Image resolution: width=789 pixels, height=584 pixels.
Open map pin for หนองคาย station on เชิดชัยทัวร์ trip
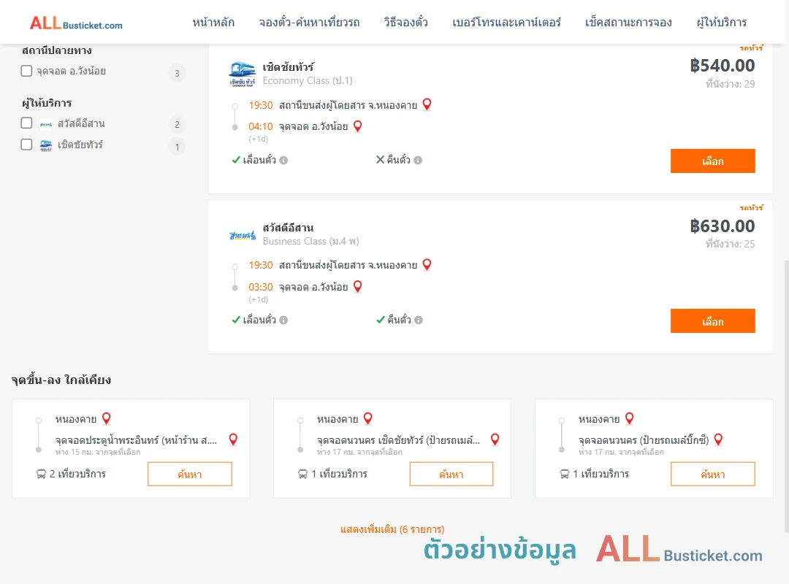click(427, 104)
